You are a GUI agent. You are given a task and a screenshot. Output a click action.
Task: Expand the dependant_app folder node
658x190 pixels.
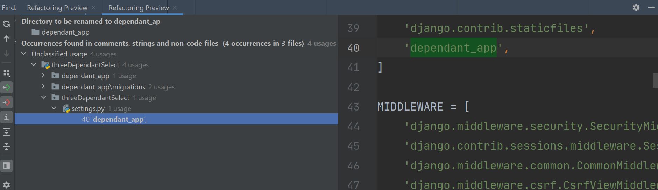tap(43, 76)
